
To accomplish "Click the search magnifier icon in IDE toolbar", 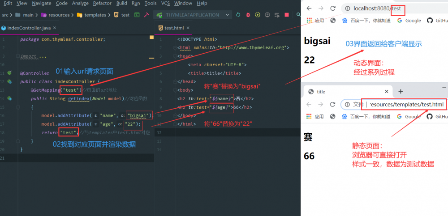I will [298, 15].
